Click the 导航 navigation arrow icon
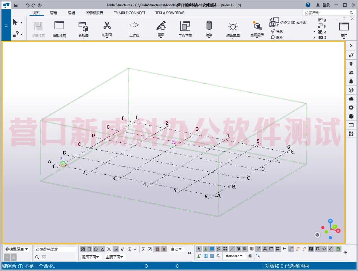 (272, 31)
